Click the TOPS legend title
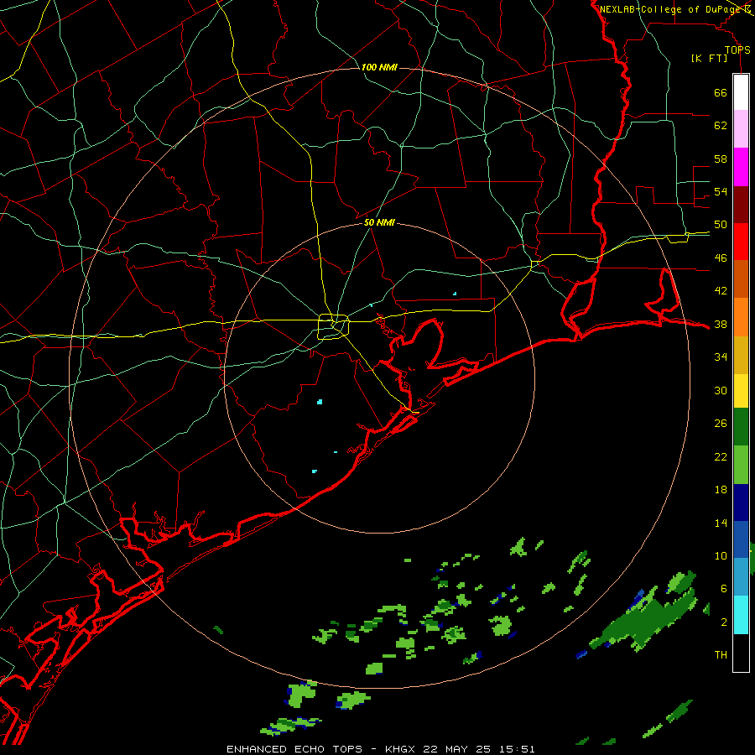This screenshot has height=755, width=755. [x=737, y=49]
